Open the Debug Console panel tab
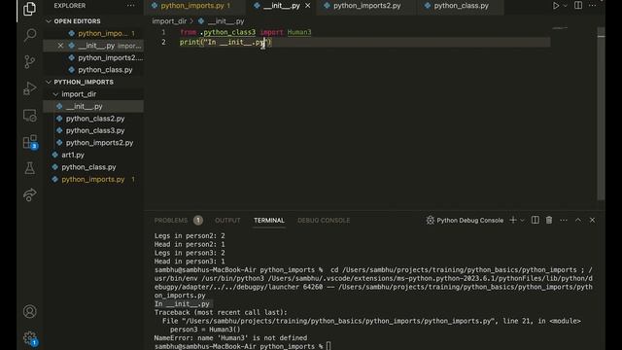Viewport: 622px width, 350px height. coord(324,221)
